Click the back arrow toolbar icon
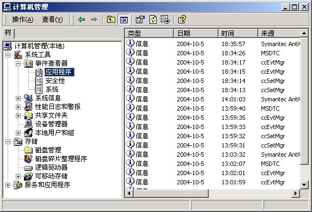 [x=82, y=20]
